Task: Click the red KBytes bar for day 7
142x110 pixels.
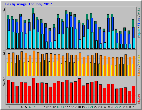Action: coord(34,91)
